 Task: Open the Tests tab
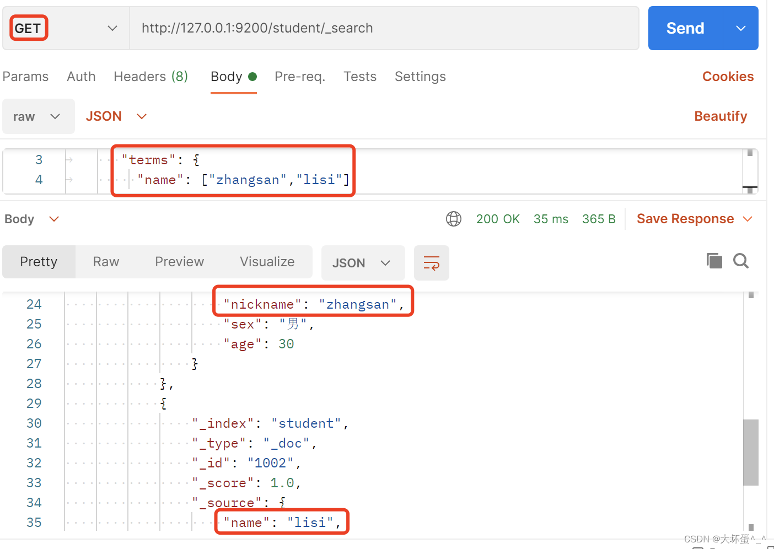(360, 77)
